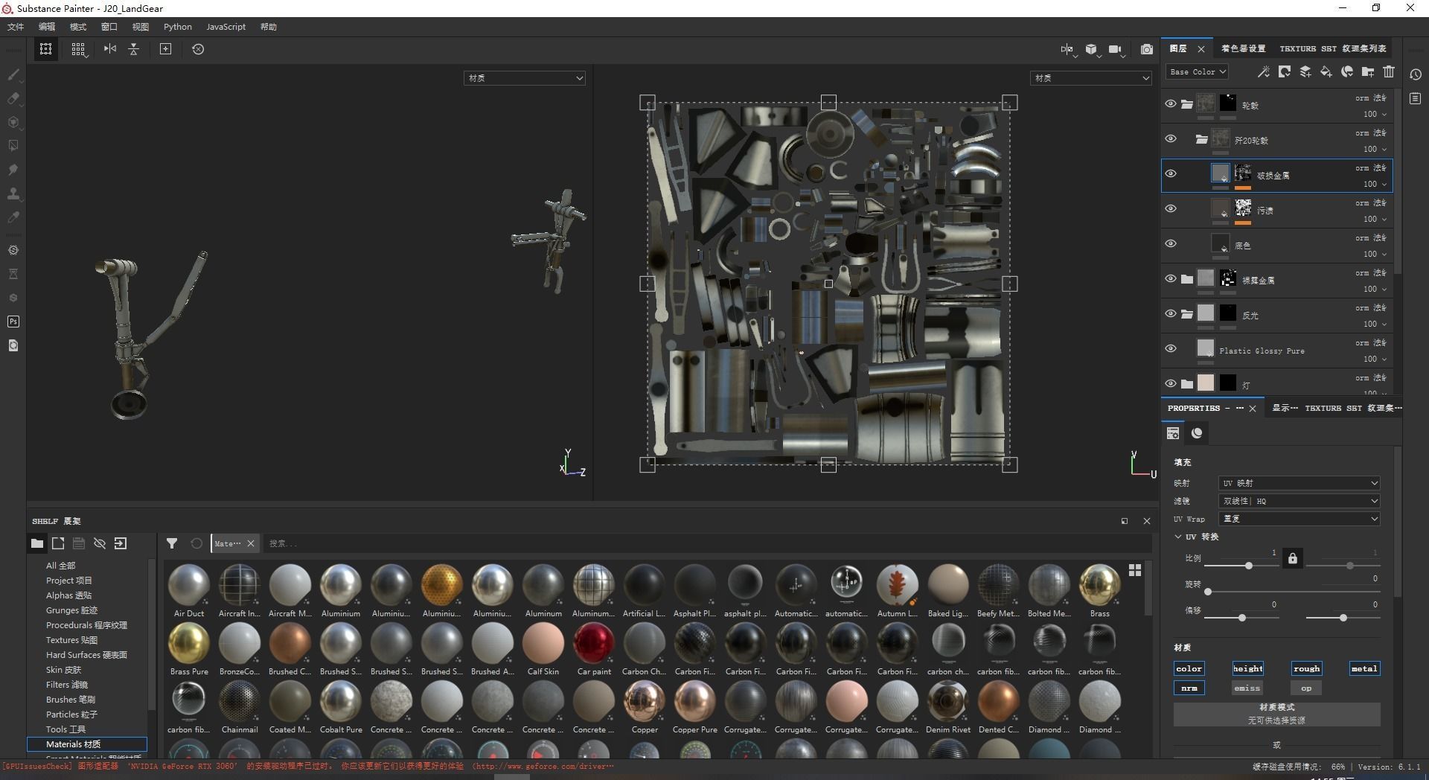
Task: Toggle the UV scale lock button
Action: (x=1293, y=558)
